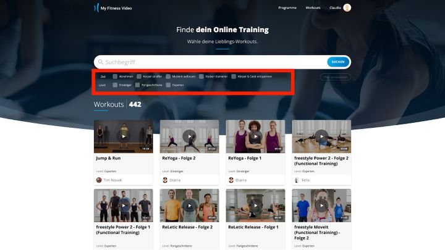Play the ReLetic Release - Folge 1 video

click(x=255, y=206)
